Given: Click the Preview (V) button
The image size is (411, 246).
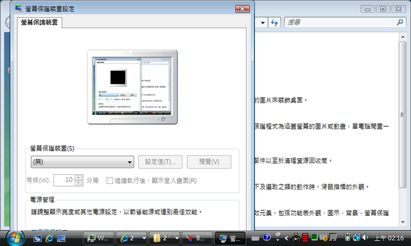Looking at the screenshot, I should pyautogui.click(x=209, y=162).
